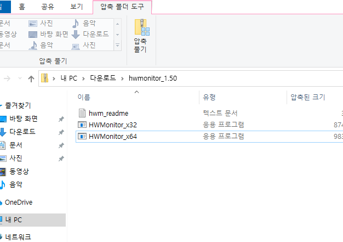
Task: Click the zip folder icon in address bar
Action: point(44,78)
